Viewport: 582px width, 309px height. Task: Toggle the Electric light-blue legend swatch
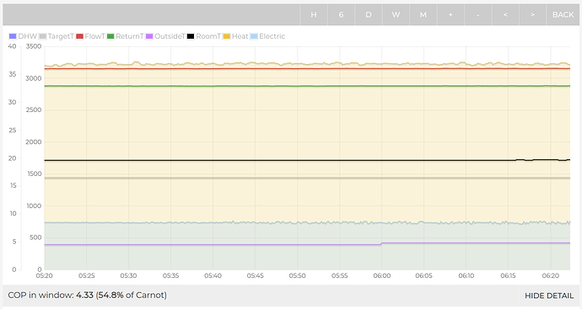tap(254, 36)
